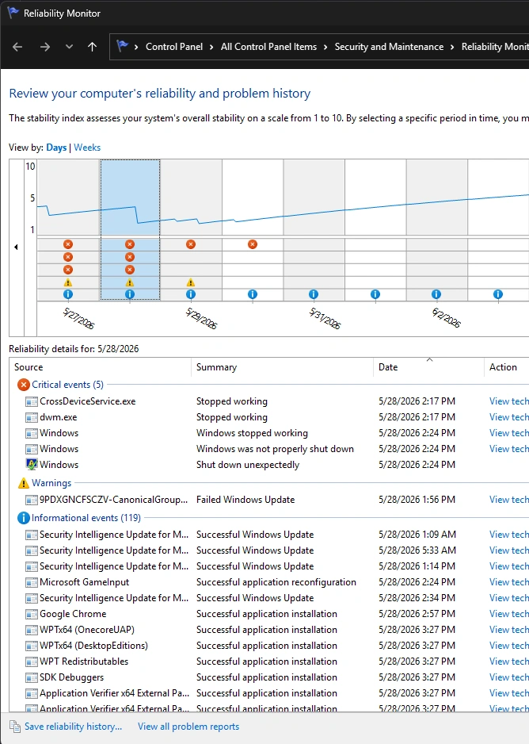
Task: Go up one level with the up arrow
Action: click(93, 47)
